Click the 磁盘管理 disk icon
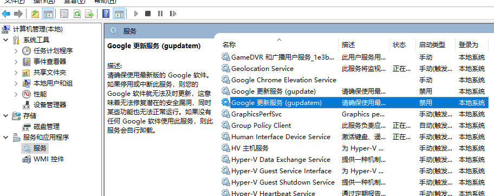The image size is (494, 196). coord(27,127)
